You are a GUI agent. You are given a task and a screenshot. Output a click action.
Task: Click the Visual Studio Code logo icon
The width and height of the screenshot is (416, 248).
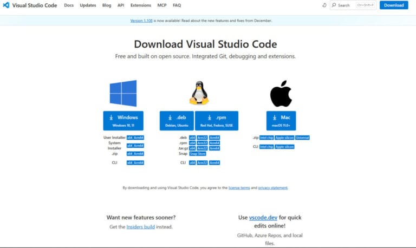coord(6,5)
